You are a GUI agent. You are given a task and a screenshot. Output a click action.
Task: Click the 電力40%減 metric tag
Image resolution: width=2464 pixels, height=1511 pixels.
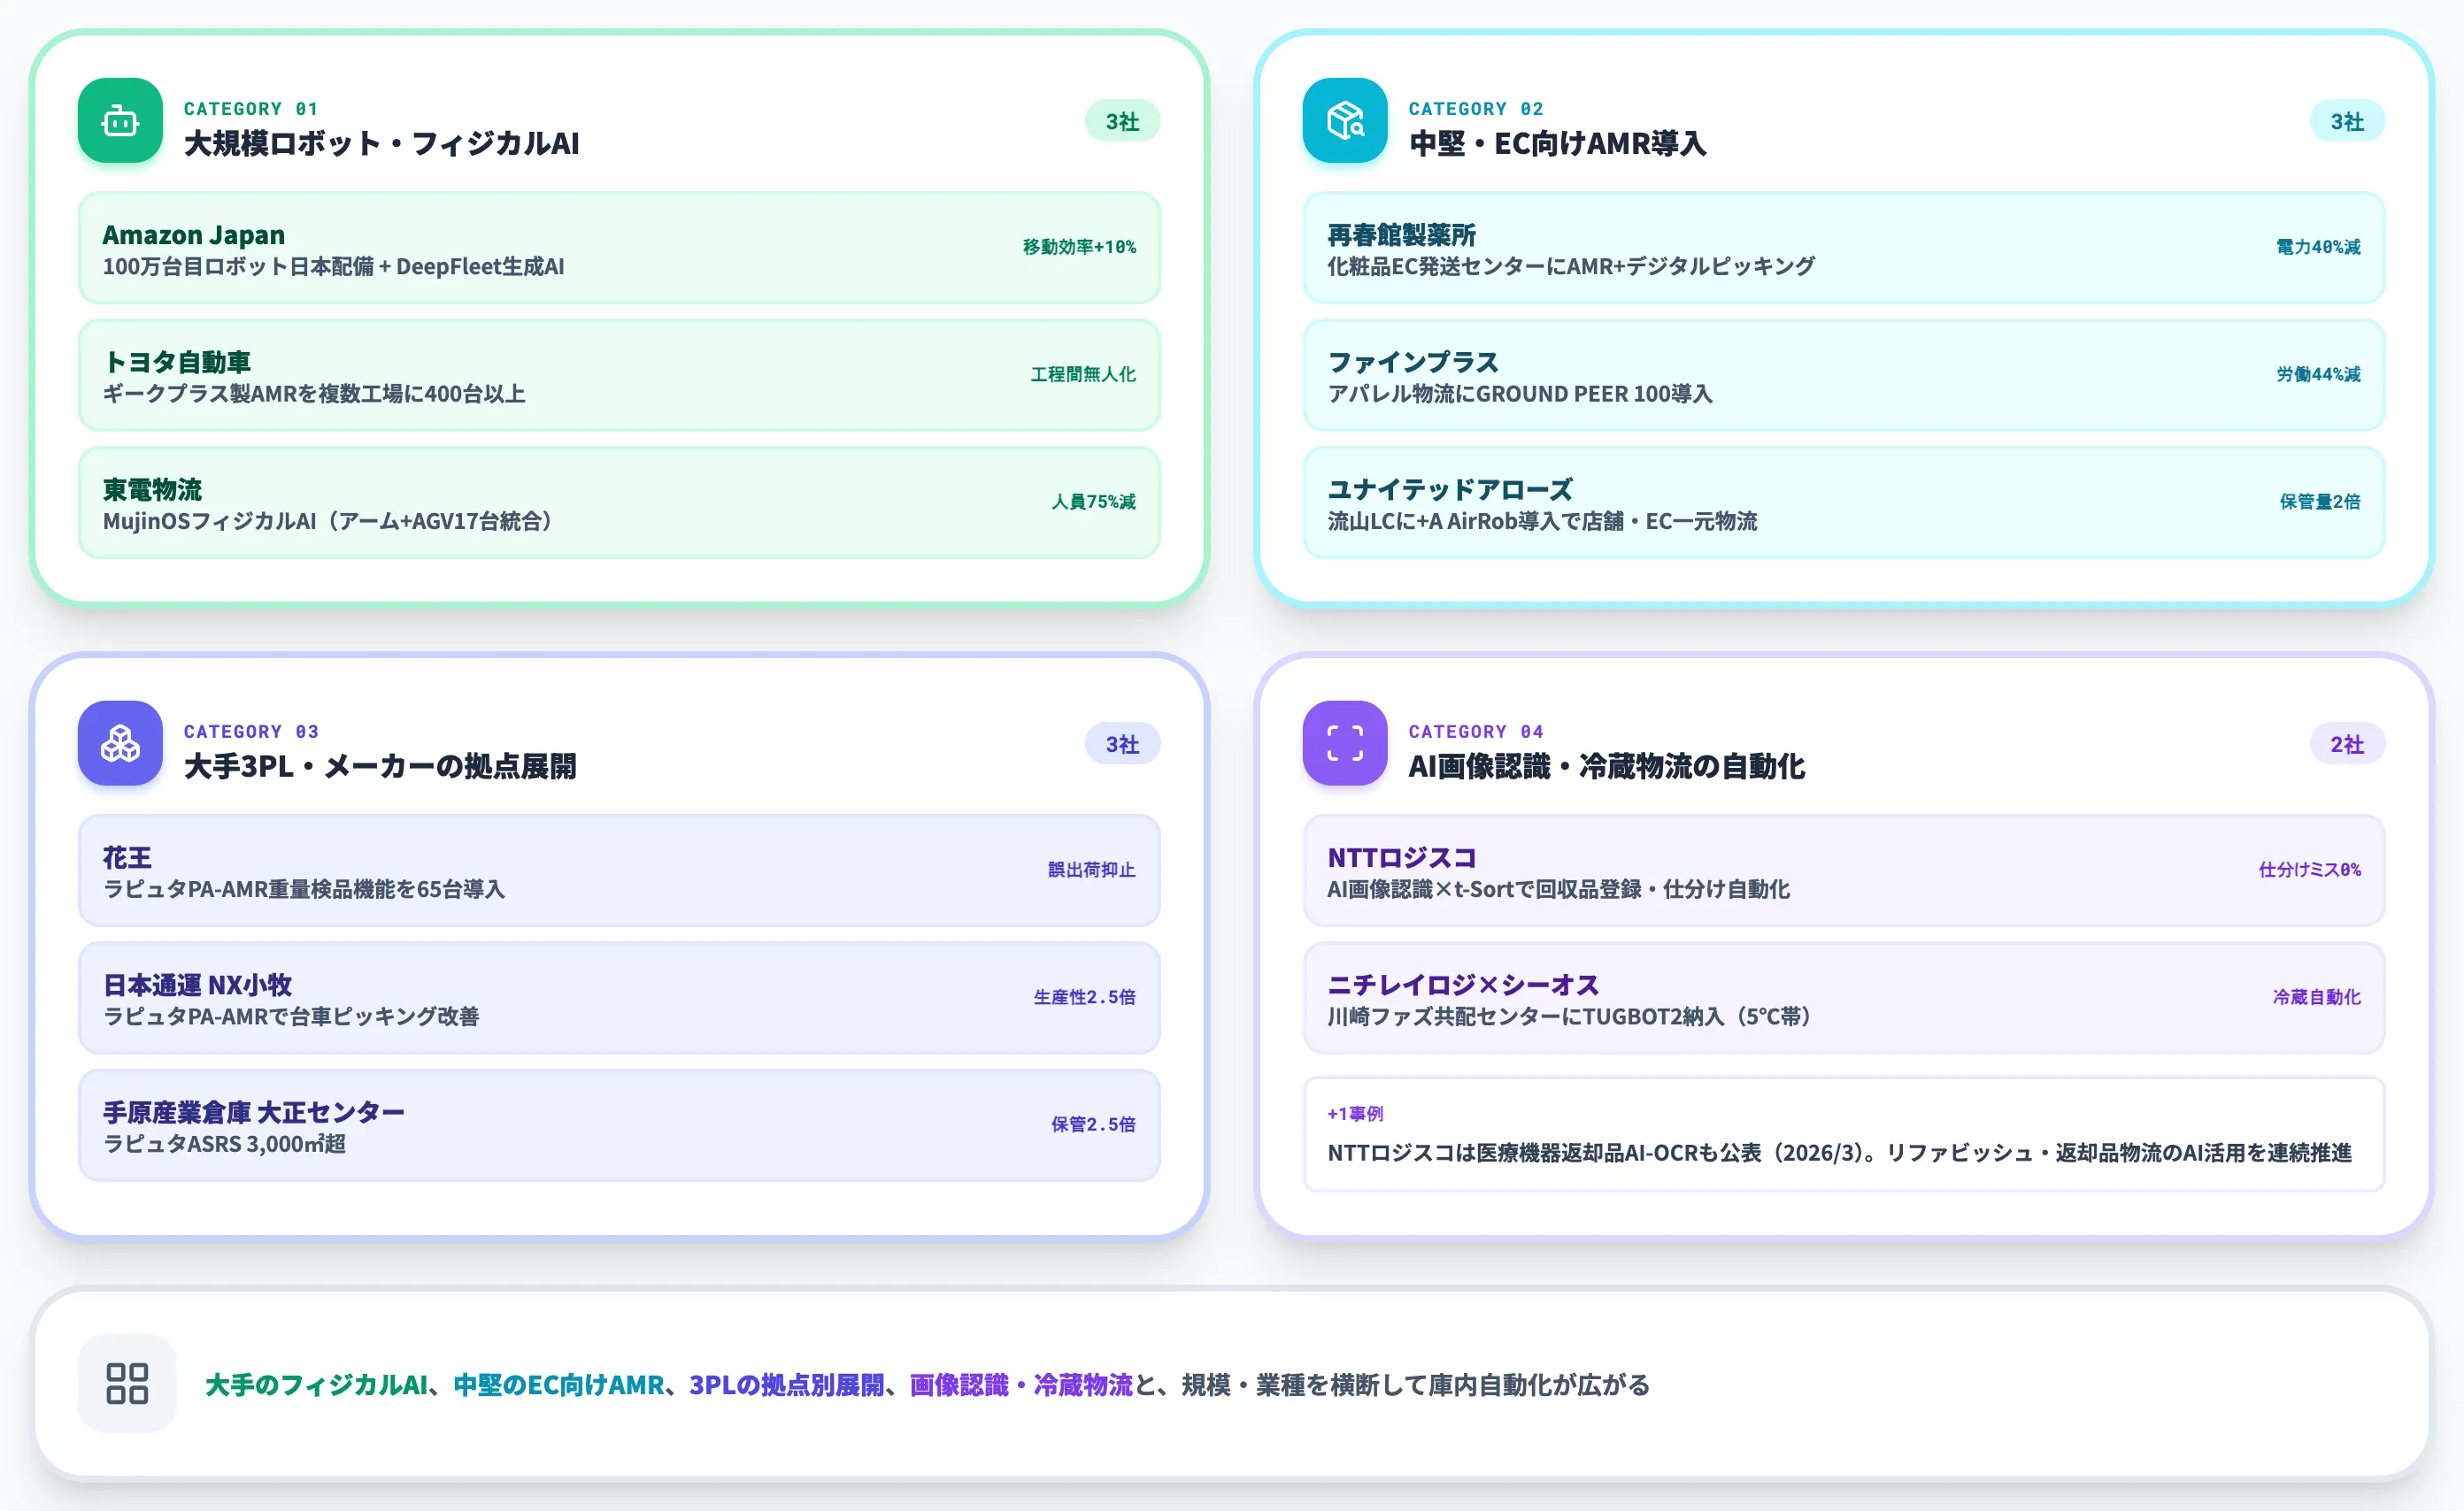click(x=2318, y=247)
